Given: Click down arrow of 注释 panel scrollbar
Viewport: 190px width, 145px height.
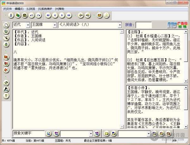Looking at the screenshot, I should [186, 81].
